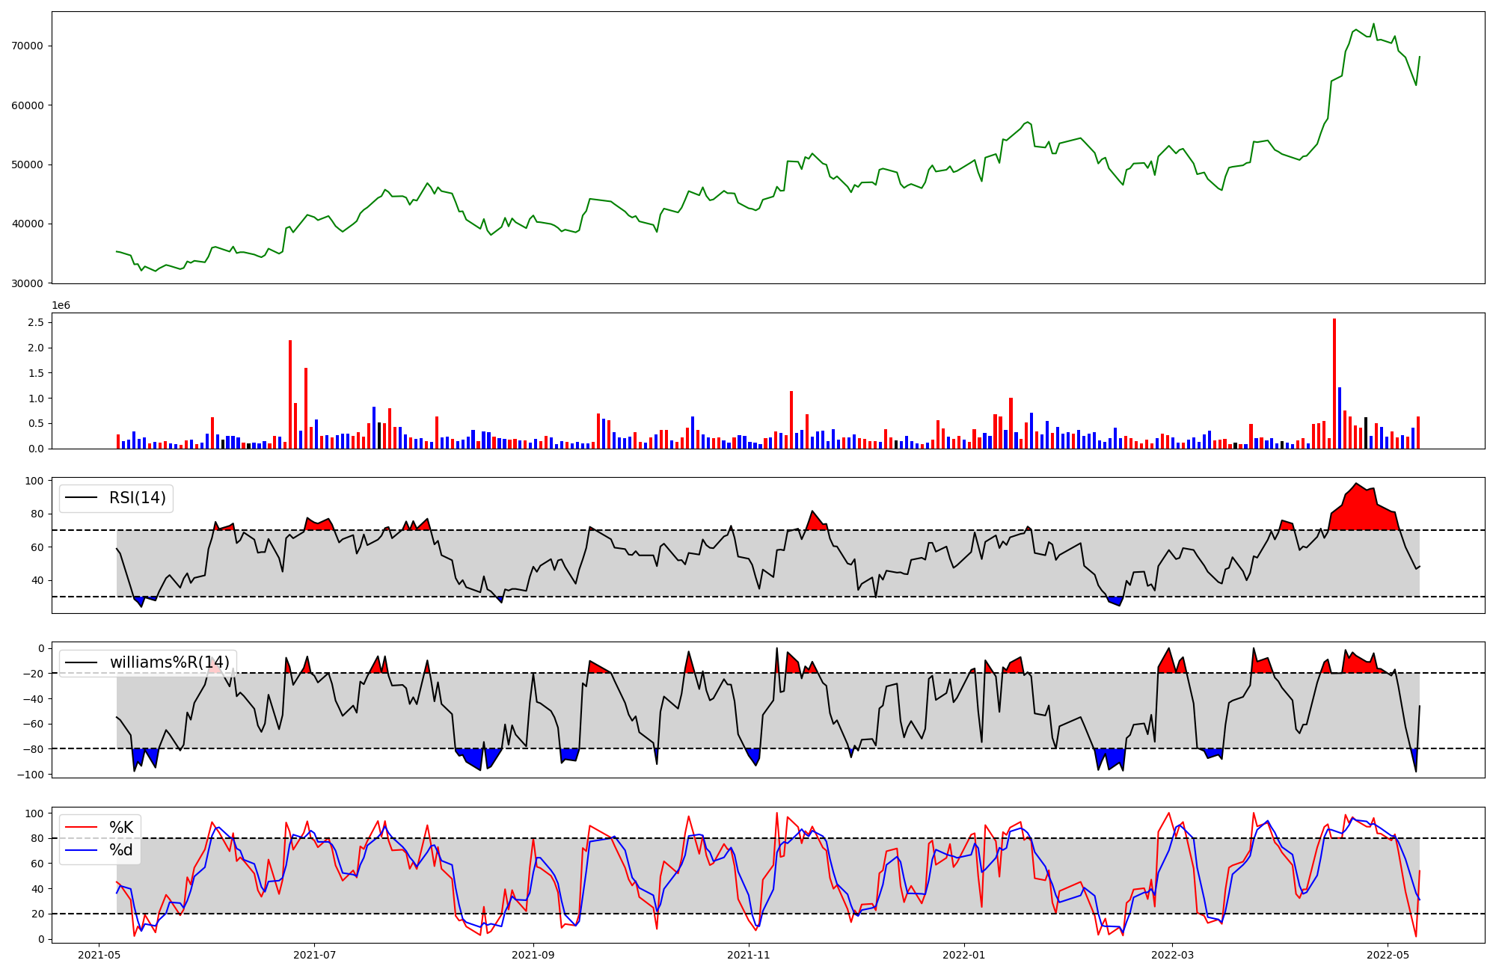Click the 1e6 volume scale label
Viewport: 1496px width, 972px height.
pos(61,305)
